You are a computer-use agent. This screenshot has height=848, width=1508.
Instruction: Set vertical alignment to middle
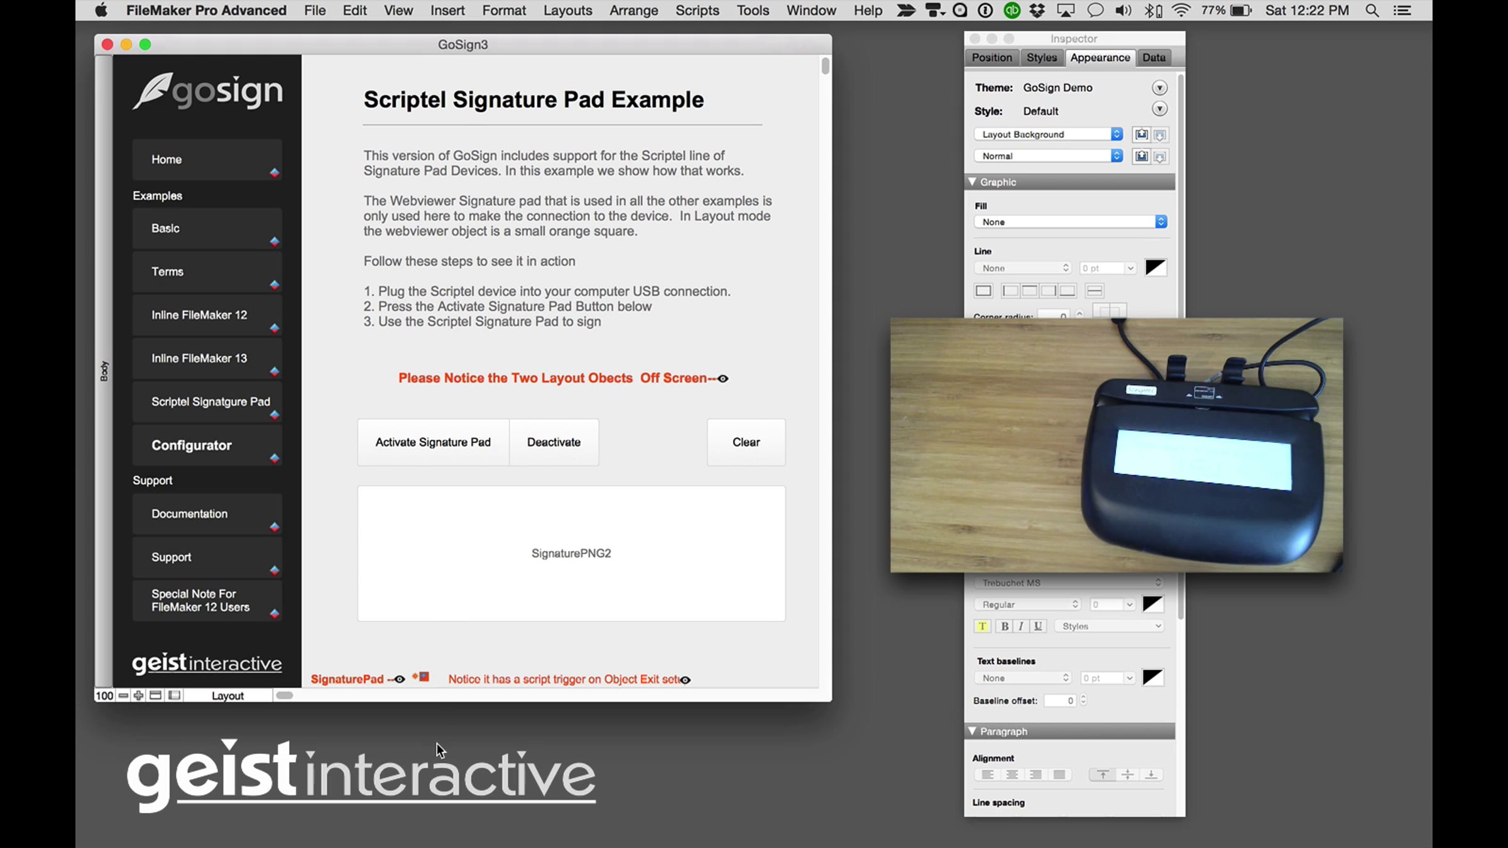(x=1127, y=775)
